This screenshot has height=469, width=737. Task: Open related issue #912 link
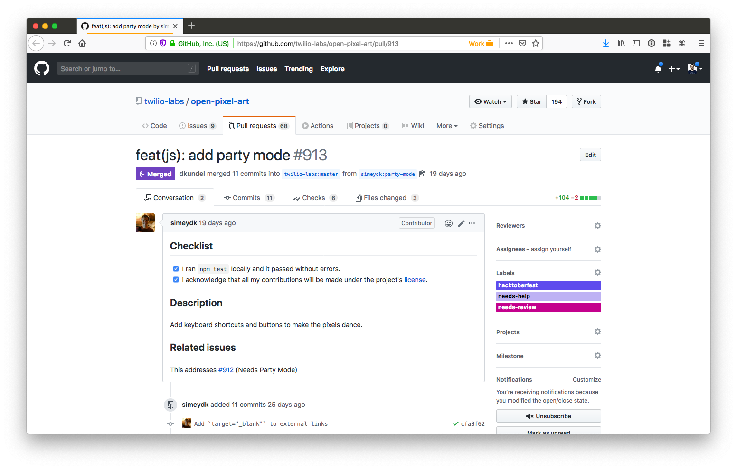tap(226, 370)
